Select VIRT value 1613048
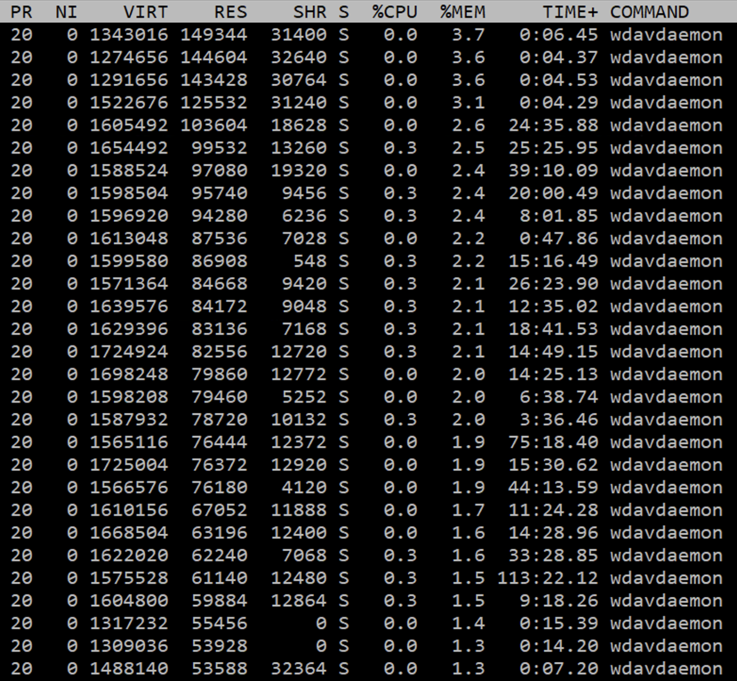Screen dimensions: 737x681 [129, 238]
